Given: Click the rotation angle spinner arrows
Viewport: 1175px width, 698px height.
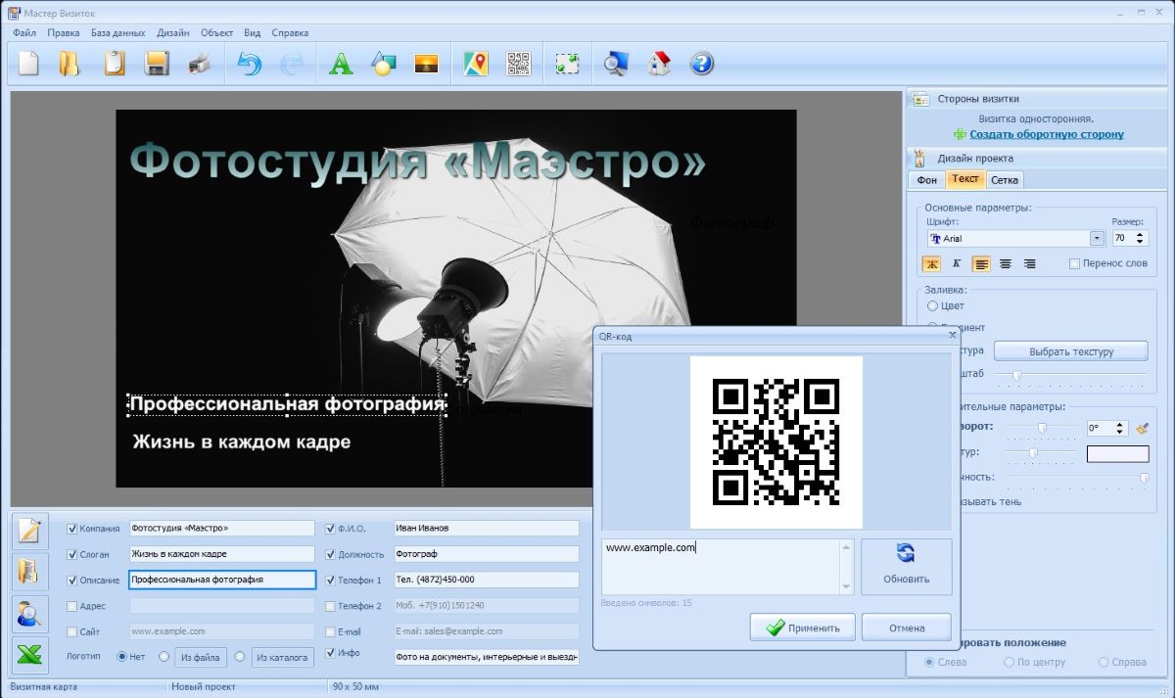Looking at the screenshot, I should [x=1121, y=429].
